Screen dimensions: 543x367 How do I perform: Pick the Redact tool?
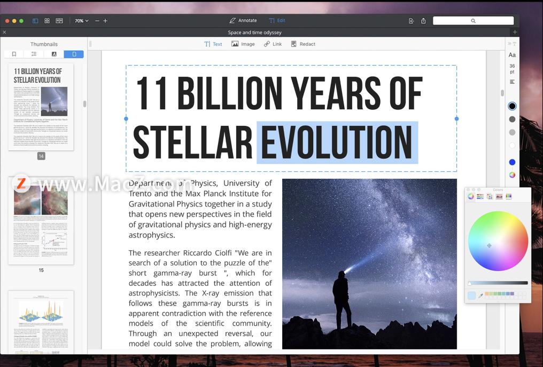tap(303, 44)
